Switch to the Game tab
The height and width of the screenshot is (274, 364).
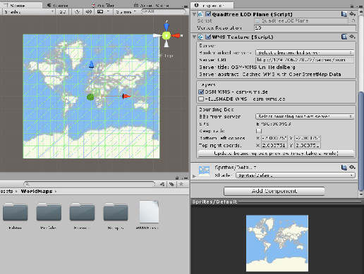pyautogui.click(x=58, y=5)
